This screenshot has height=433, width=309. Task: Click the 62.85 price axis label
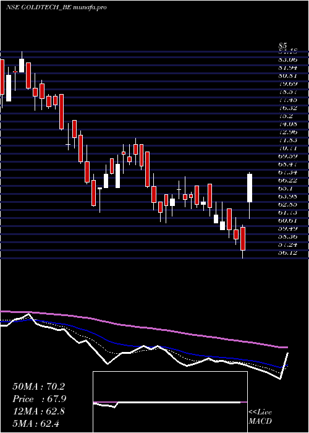click(x=288, y=204)
